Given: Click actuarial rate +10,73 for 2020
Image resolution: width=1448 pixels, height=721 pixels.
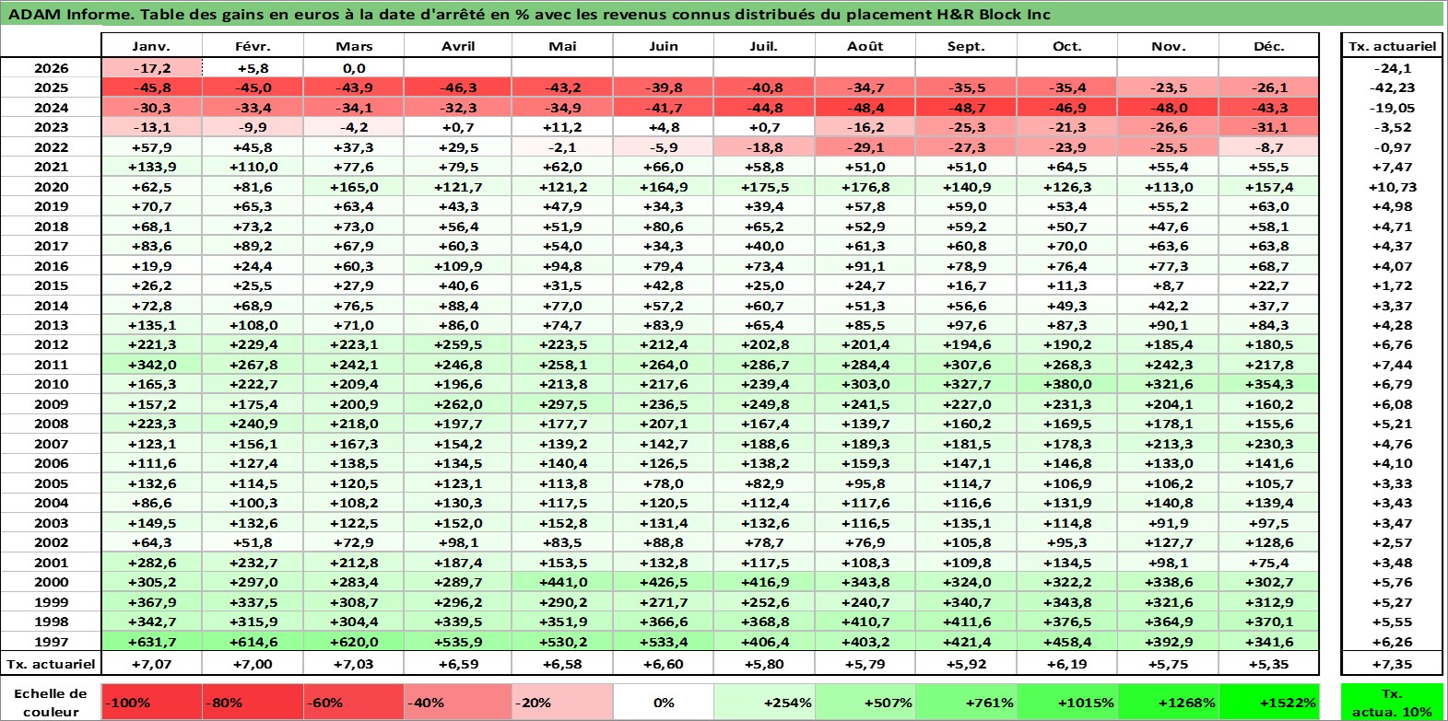Looking at the screenshot, I should point(1392,187).
